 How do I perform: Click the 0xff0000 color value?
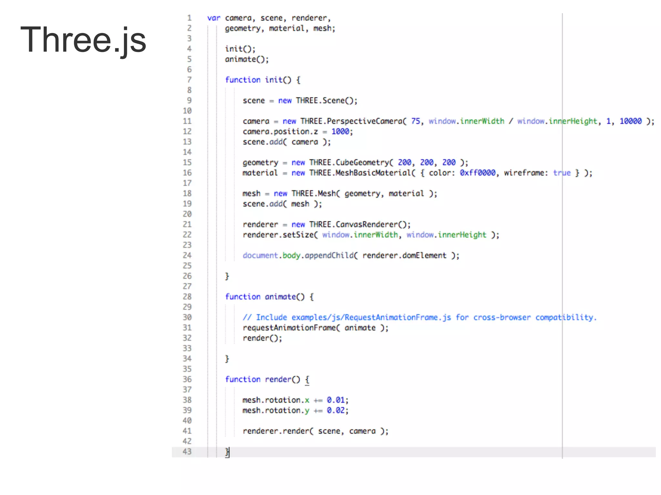pos(477,173)
